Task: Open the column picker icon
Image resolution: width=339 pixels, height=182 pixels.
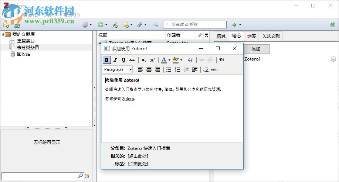Action: [207, 35]
